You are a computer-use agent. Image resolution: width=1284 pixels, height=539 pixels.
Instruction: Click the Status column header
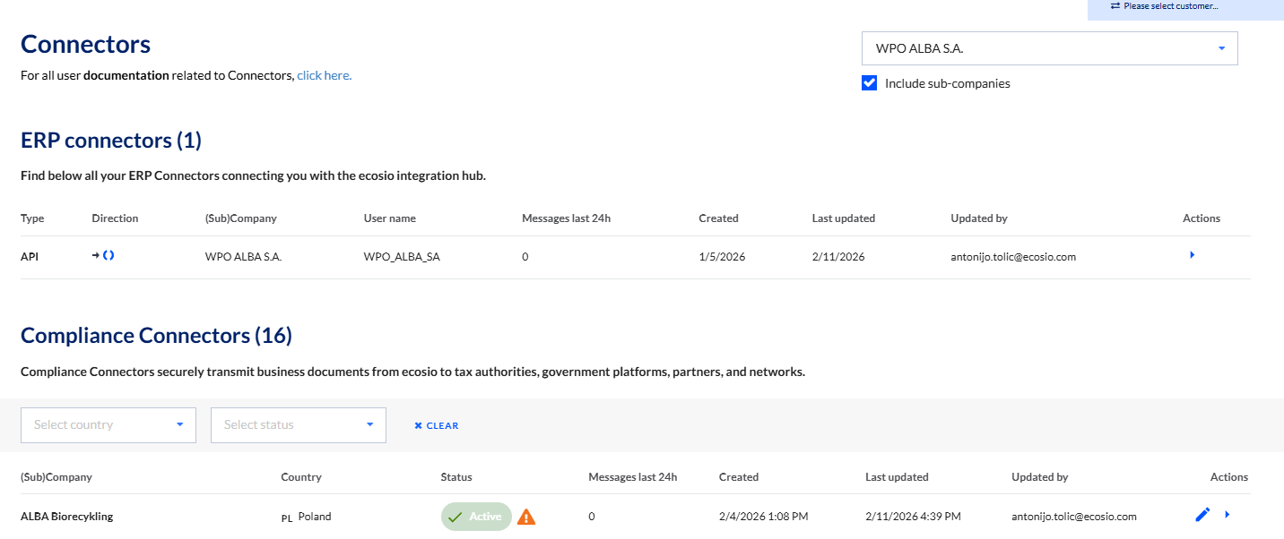456,477
